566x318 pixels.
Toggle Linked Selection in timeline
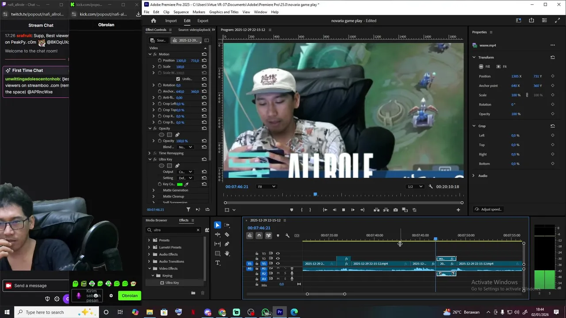click(x=268, y=235)
